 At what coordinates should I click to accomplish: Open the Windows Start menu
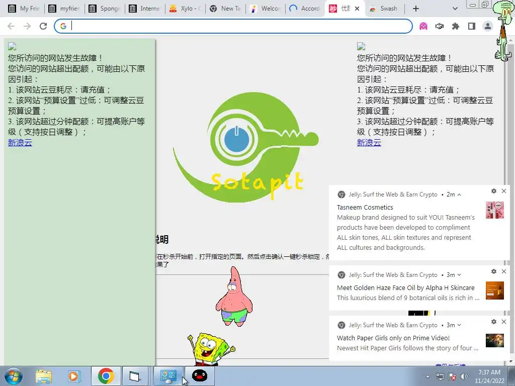[x=14, y=376]
